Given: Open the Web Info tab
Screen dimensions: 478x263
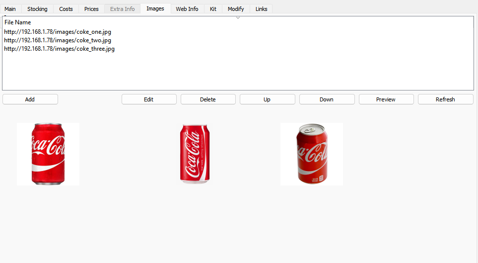Looking at the screenshot, I should point(187,9).
